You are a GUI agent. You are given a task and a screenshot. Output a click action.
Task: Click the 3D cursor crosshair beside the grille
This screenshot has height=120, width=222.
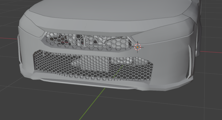137,47
